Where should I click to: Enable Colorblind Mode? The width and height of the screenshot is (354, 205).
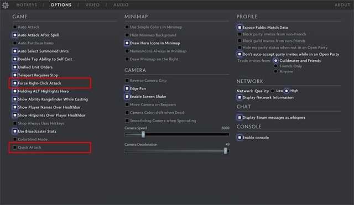(x=15, y=139)
